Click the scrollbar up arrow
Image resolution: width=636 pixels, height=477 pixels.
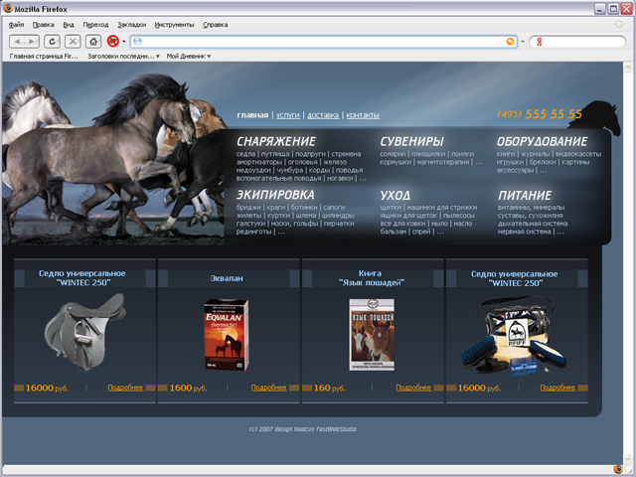click(627, 67)
